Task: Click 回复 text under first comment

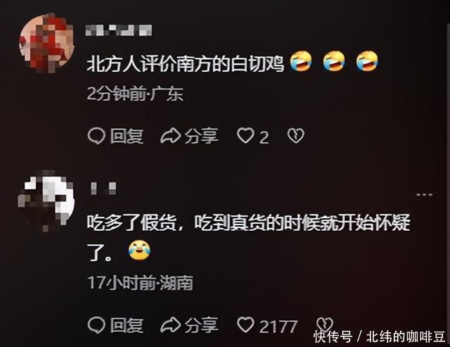Action: point(127,136)
